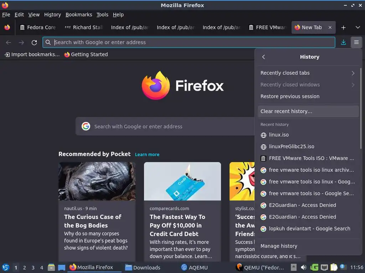Switch to workspace 2 in taskbar

pyautogui.click(x=25, y=268)
